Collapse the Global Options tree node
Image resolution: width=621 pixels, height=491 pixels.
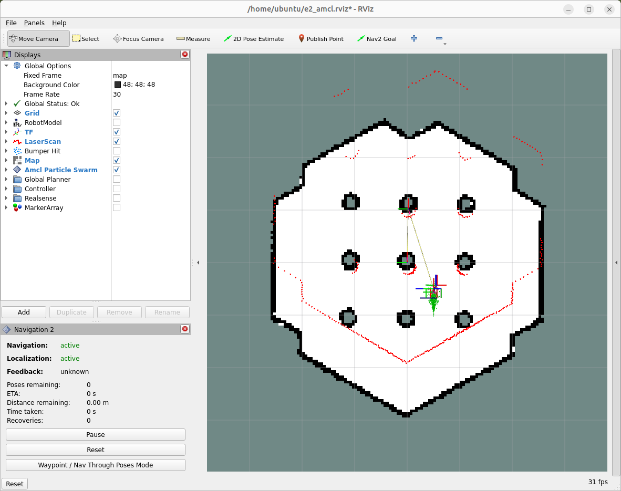[x=6, y=66]
